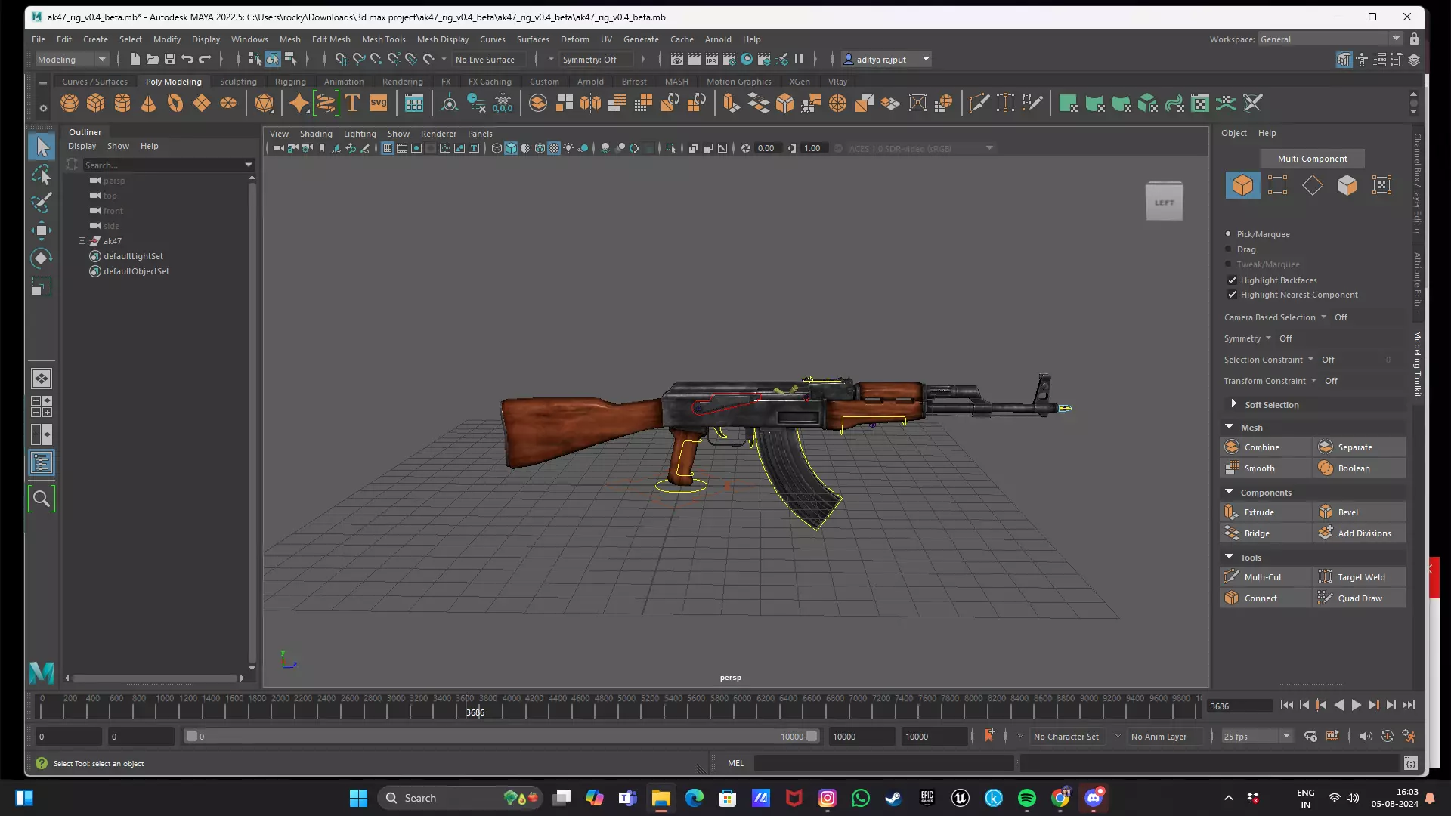Screen dimensions: 1451x816
Task: Uncheck Highlight Nearest Component
Action: 1233,295
